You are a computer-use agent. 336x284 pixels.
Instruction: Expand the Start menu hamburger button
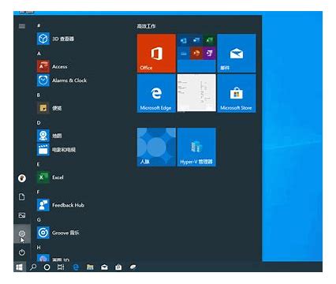click(x=22, y=26)
